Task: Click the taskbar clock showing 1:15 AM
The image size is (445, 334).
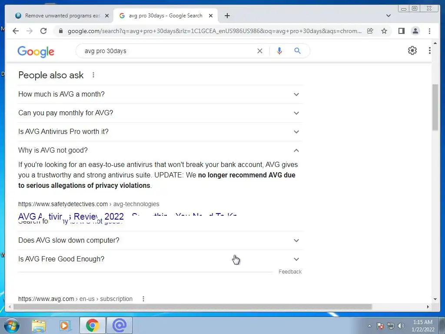Action: pyautogui.click(x=423, y=326)
